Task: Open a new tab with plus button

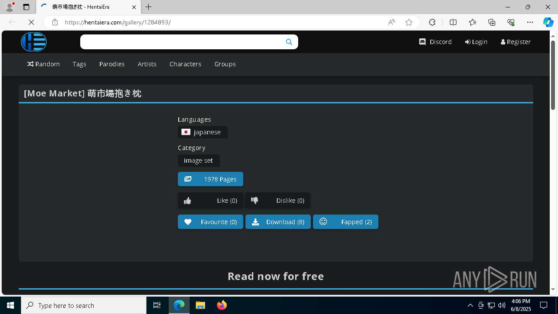Action: click(x=149, y=7)
